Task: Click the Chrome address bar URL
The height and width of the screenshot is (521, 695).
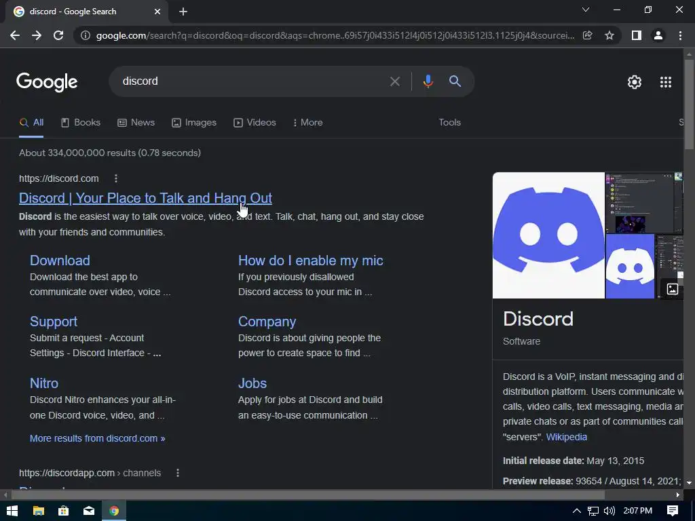Action: click(335, 35)
